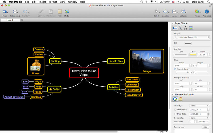
Task: Switch to the text format panel icon
Action: tap(186, 28)
